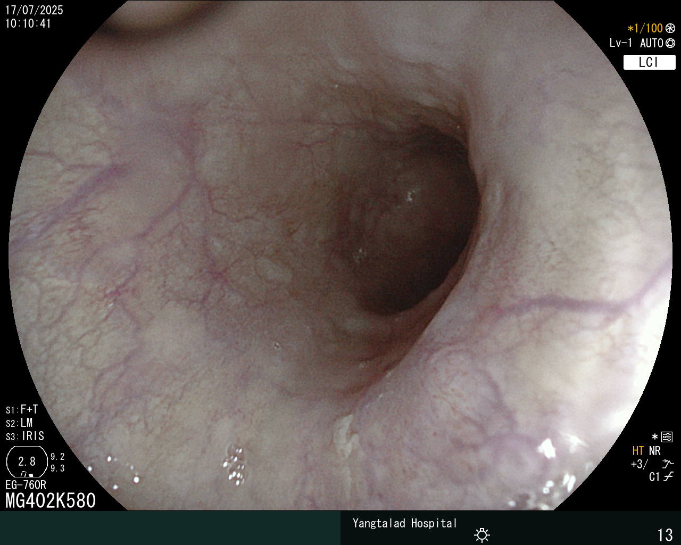
Task: Click the 9.2 diameter value
Action: (57, 457)
